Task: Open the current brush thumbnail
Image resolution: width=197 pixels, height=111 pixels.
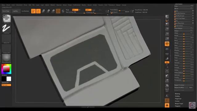Action: 6,19
